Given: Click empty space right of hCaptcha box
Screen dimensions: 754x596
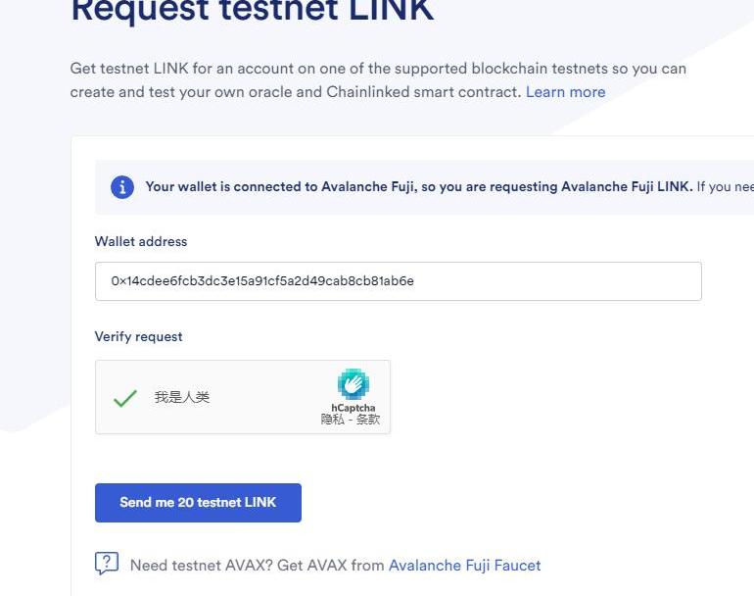Looking at the screenshot, I should tap(548, 397).
